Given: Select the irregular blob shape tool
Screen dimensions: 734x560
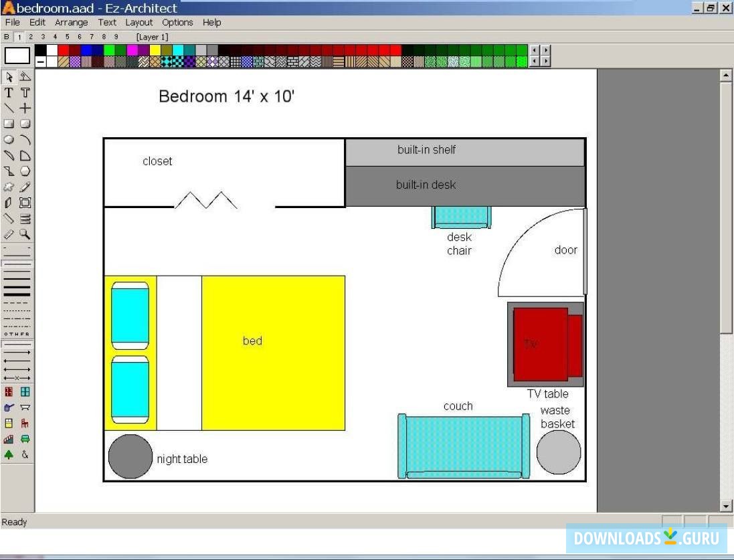Looking at the screenshot, I should pos(9,187).
